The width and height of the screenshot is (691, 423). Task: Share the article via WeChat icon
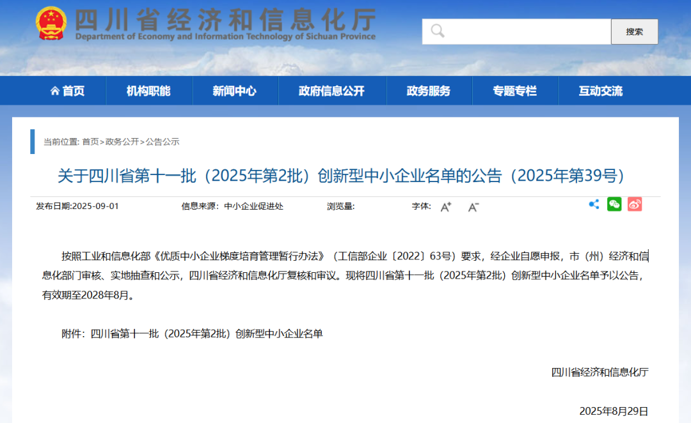click(x=614, y=204)
